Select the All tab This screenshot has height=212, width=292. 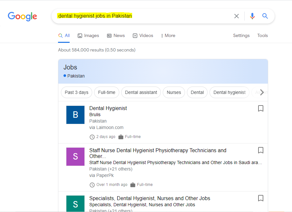click(x=64, y=35)
